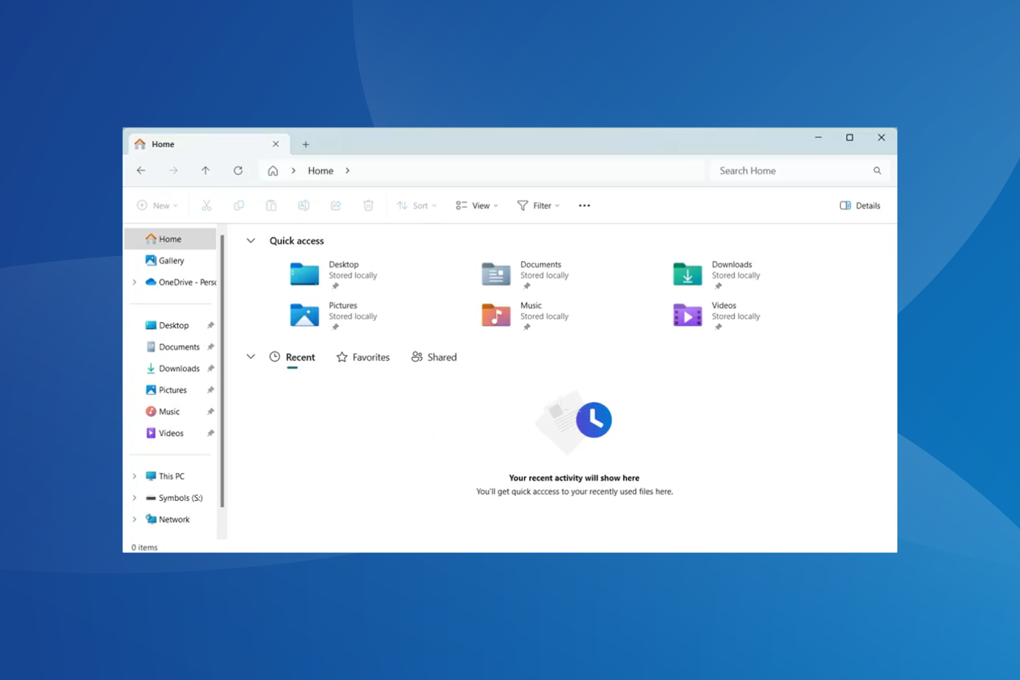This screenshot has width=1020, height=680.
Task: Unpin Pictures in the sidebar
Action: pyautogui.click(x=210, y=390)
